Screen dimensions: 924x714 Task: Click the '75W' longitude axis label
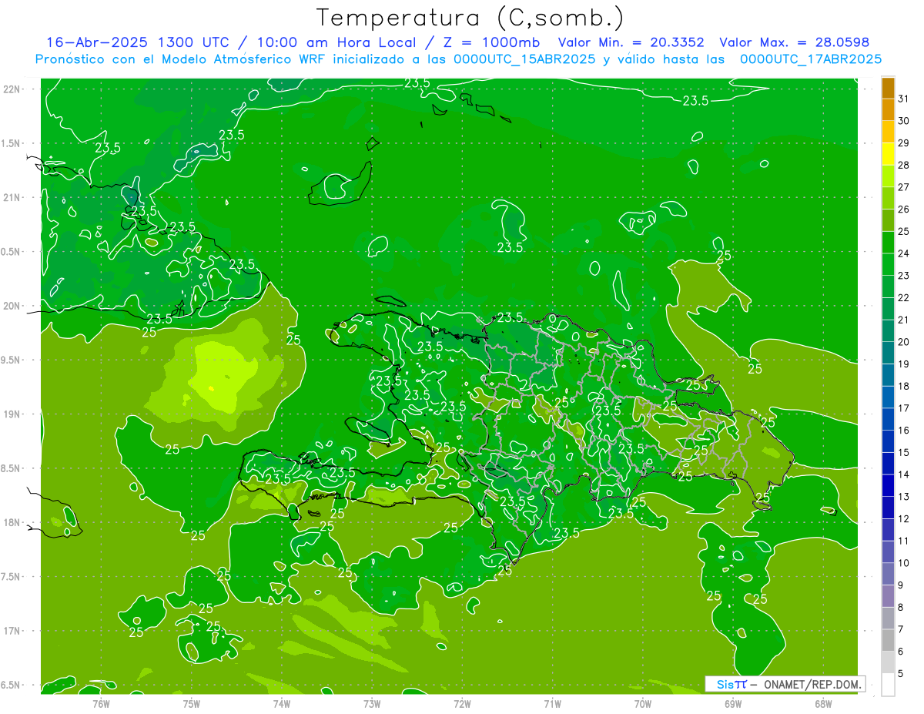[192, 703]
